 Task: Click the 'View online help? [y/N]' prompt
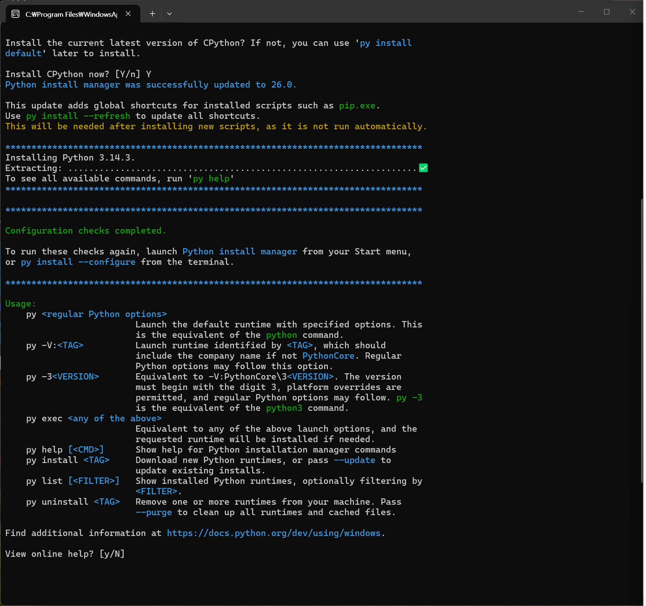65,554
